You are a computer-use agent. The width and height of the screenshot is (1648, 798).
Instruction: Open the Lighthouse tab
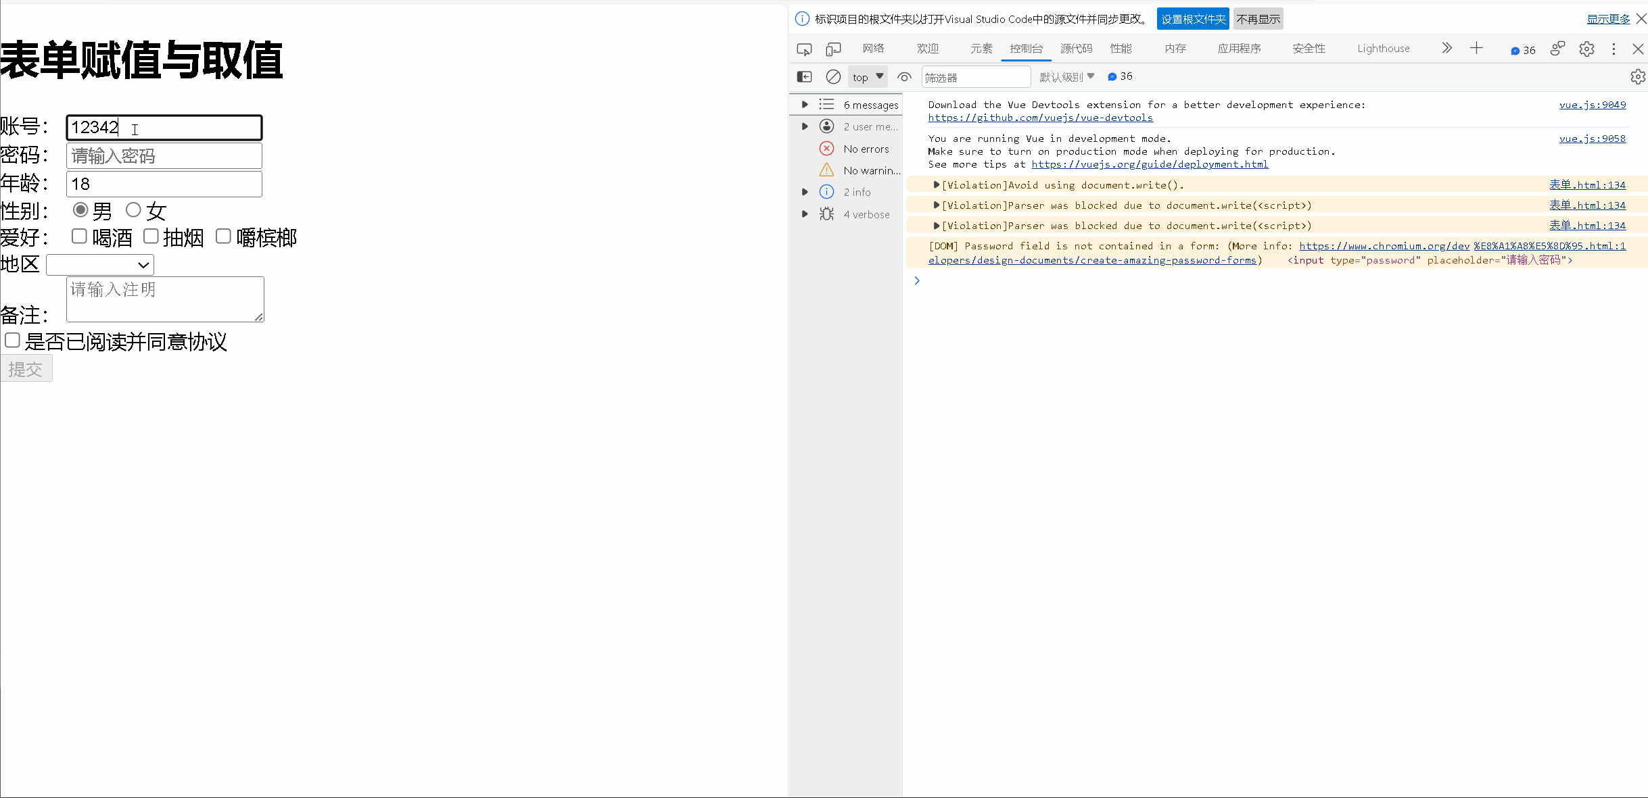tap(1383, 49)
